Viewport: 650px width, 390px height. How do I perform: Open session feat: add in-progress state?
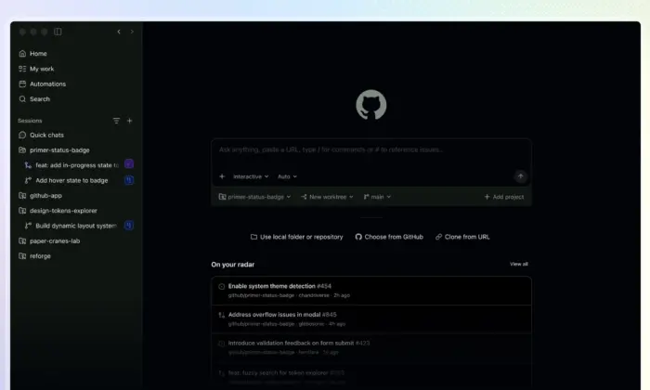[x=76, y=165]
